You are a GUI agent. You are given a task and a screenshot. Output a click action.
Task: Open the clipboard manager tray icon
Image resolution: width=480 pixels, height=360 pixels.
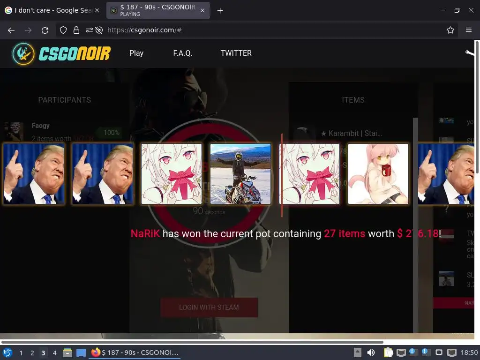tap(388, 352)
